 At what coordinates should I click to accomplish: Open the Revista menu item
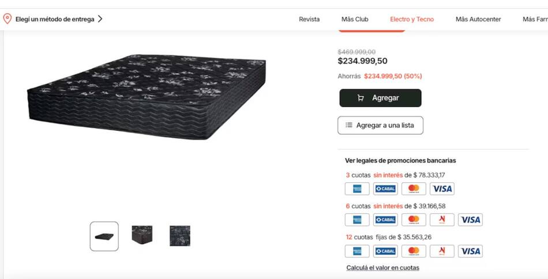[x=309, y=19]
